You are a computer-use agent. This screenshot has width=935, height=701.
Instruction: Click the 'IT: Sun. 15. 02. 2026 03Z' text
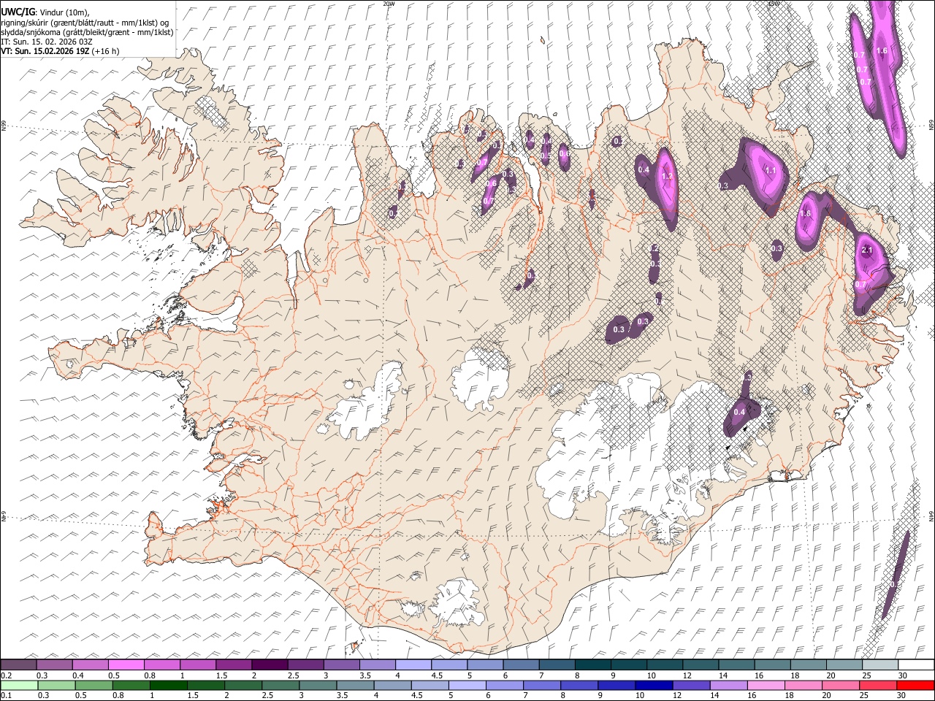(47, 42)
